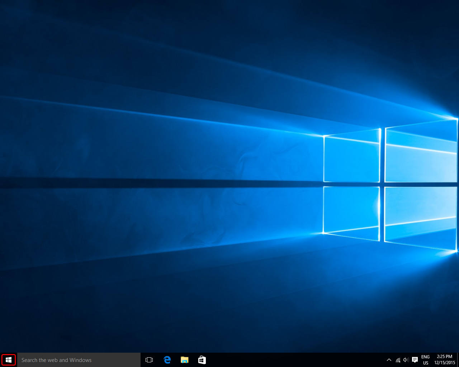Launch Microsoft Edge from the taskbar
Viewport: 459px width, 367px height.
(x=167, y=360)
